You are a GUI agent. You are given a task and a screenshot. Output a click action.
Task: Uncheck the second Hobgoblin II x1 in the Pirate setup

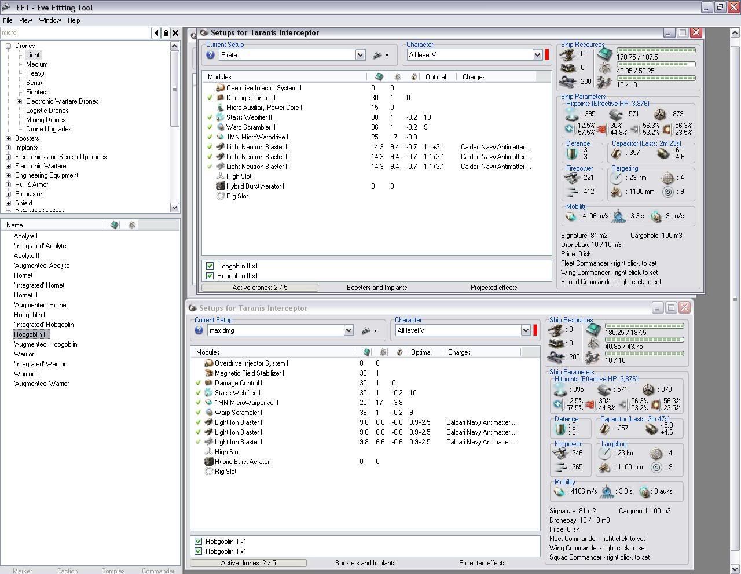tap(210, 276)
